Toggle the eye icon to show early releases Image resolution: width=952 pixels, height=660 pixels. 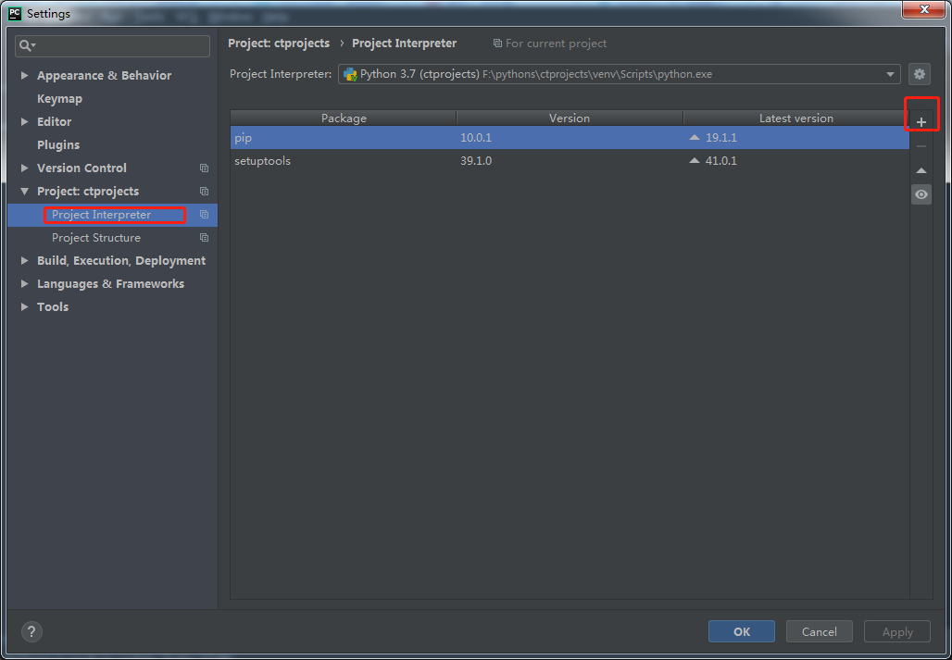pos(921,194)
